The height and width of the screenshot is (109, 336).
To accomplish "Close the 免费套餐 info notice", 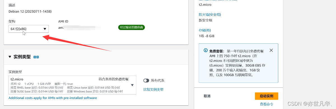I will point(271,50).
